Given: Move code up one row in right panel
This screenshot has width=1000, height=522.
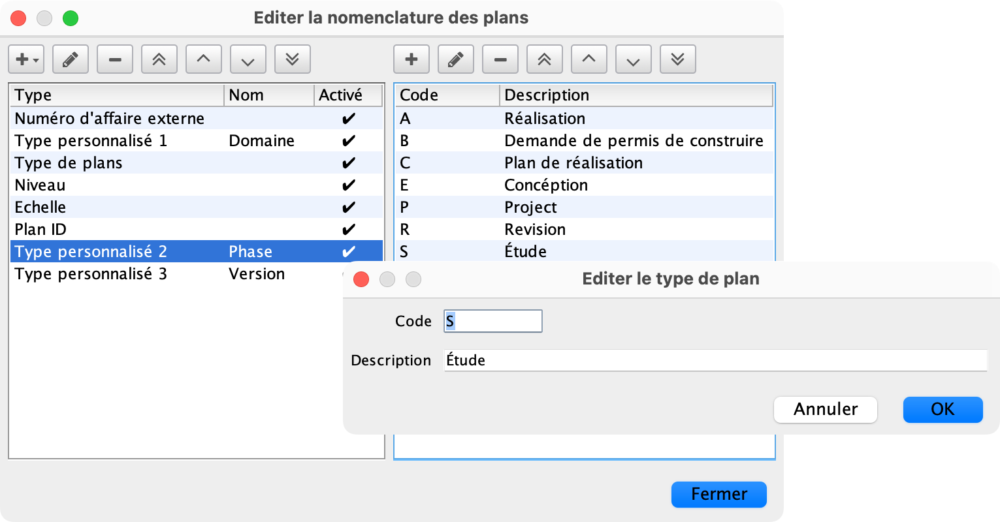Looking at the screenshot, I should 589,59.
